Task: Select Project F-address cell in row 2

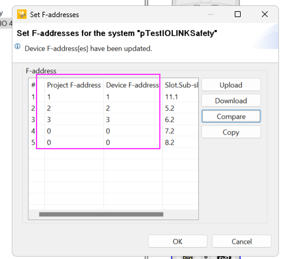Action: tap(74, 108)
